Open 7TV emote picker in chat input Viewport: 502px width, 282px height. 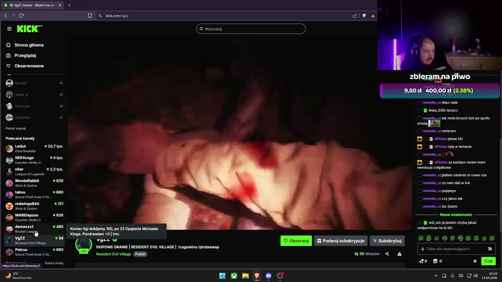(490, 249)
